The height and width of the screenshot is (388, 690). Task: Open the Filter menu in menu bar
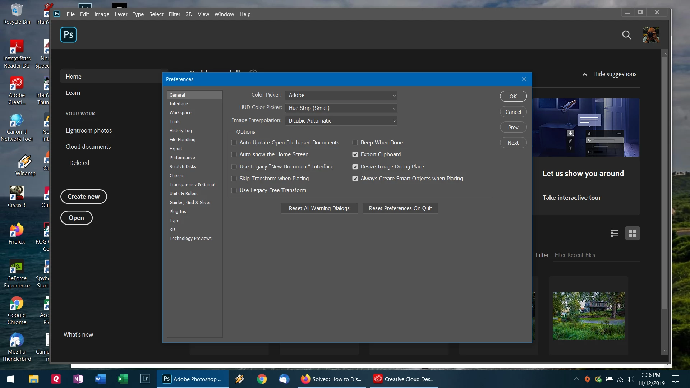tap(174, 14)
